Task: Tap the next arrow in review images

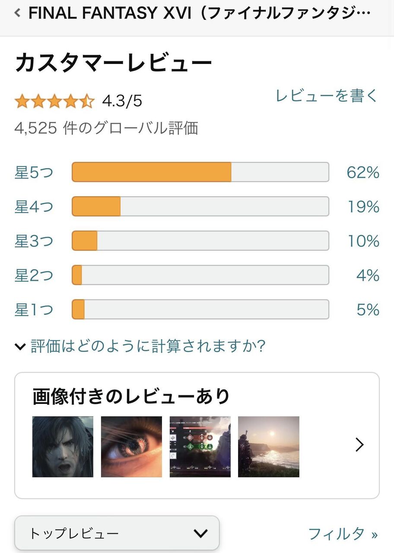Action: [359, 445]
